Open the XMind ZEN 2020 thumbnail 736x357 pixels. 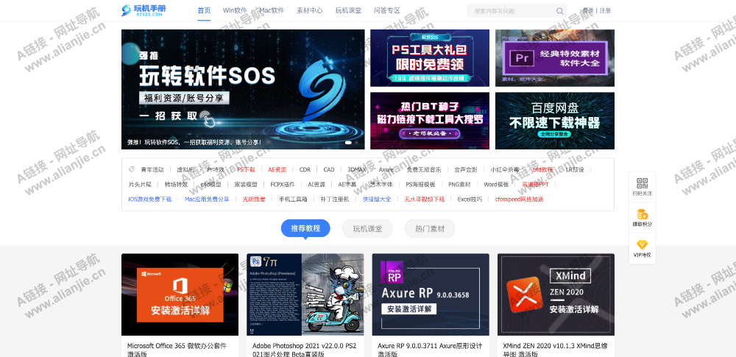point(556,294)
